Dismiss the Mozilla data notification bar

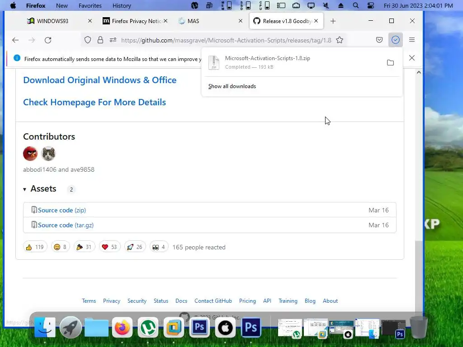[412, 58]
